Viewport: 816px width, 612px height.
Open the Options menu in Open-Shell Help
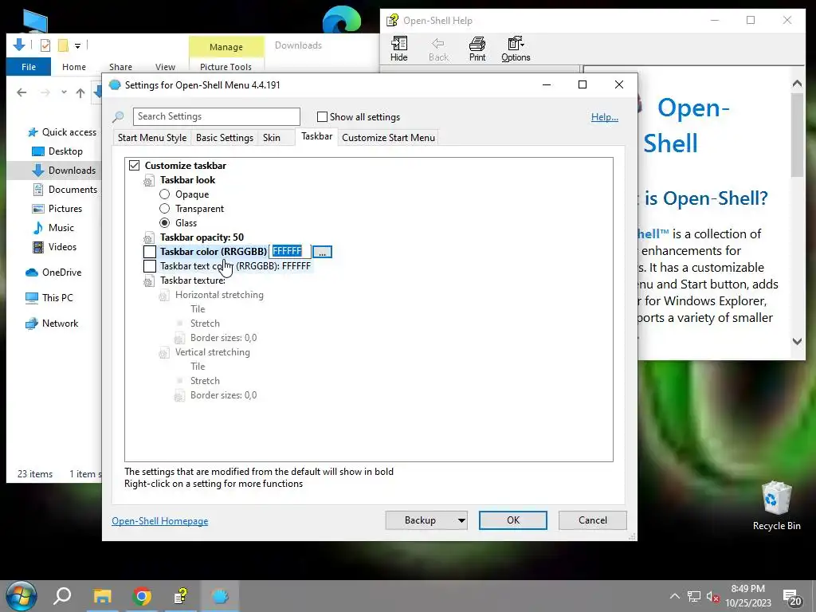coord(516,49)
